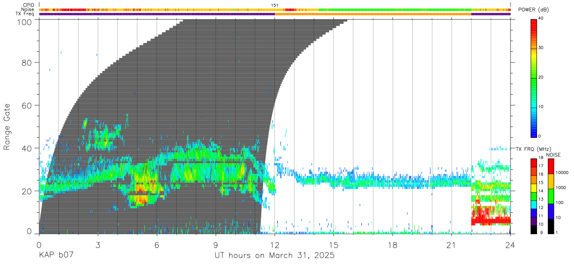574x265 pixels.
Task: Click the POWER (dB) legend title
Action: coord(534,10)
